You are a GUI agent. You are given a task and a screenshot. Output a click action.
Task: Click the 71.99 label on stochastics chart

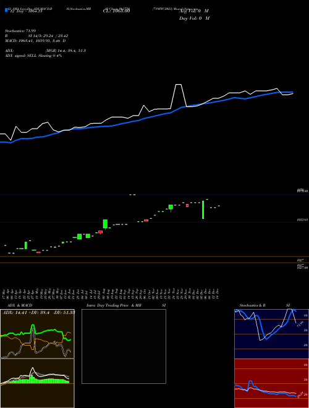point(300,324)
